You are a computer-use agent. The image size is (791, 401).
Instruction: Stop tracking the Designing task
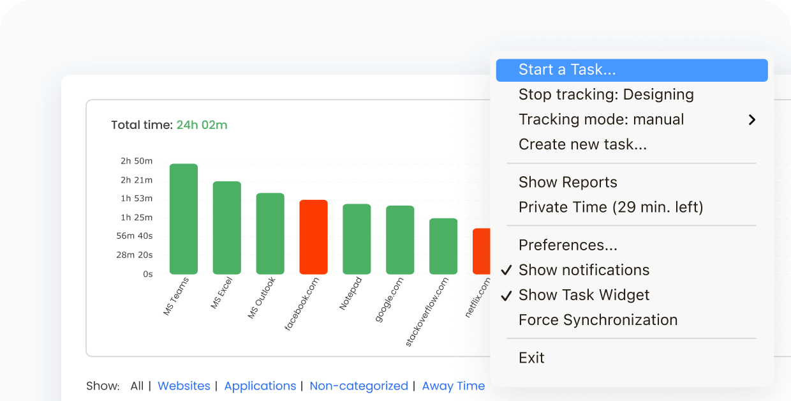[605, 94]
